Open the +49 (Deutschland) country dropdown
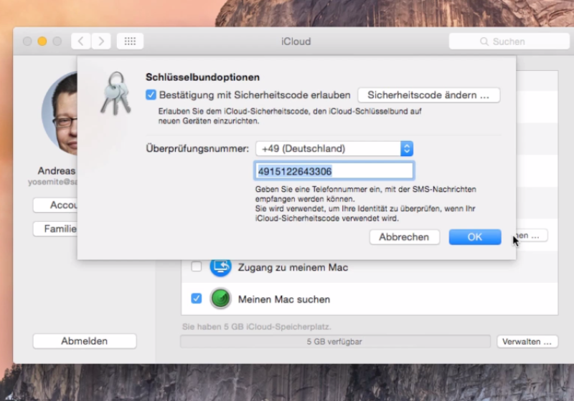Screen dimensions: 574x401 coord(334,149)
